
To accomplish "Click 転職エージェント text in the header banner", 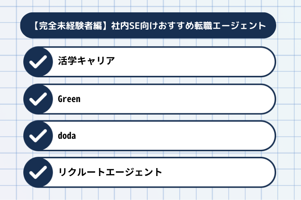I will coord(230,26).
